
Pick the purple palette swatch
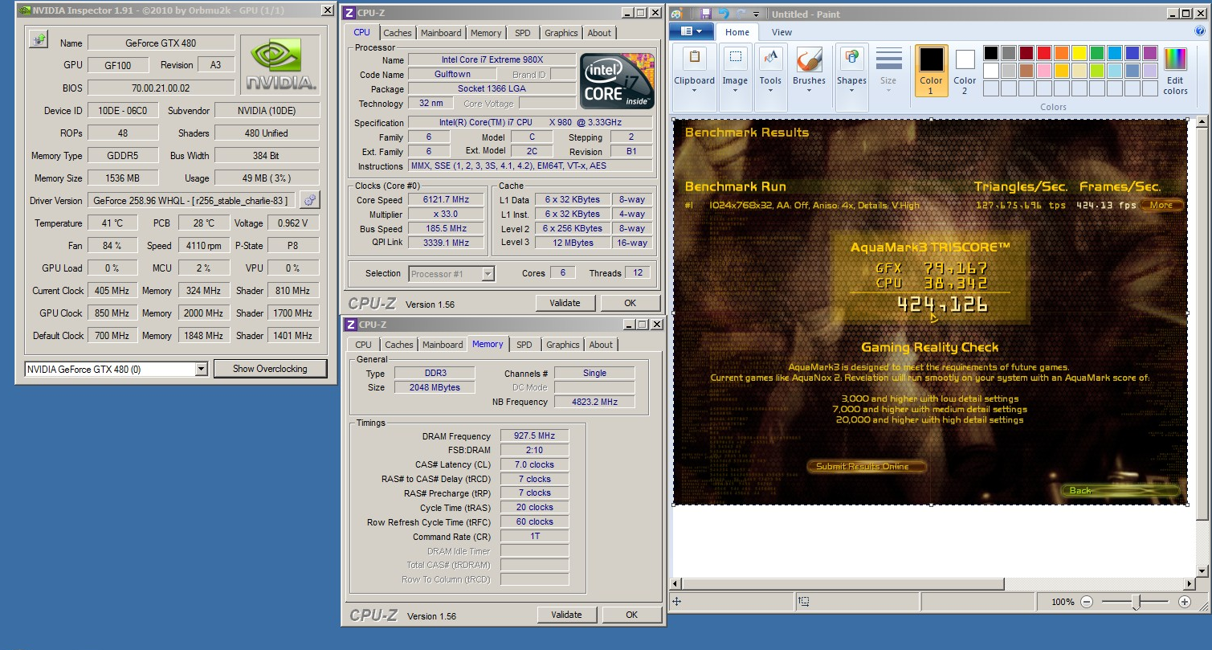1150,53
